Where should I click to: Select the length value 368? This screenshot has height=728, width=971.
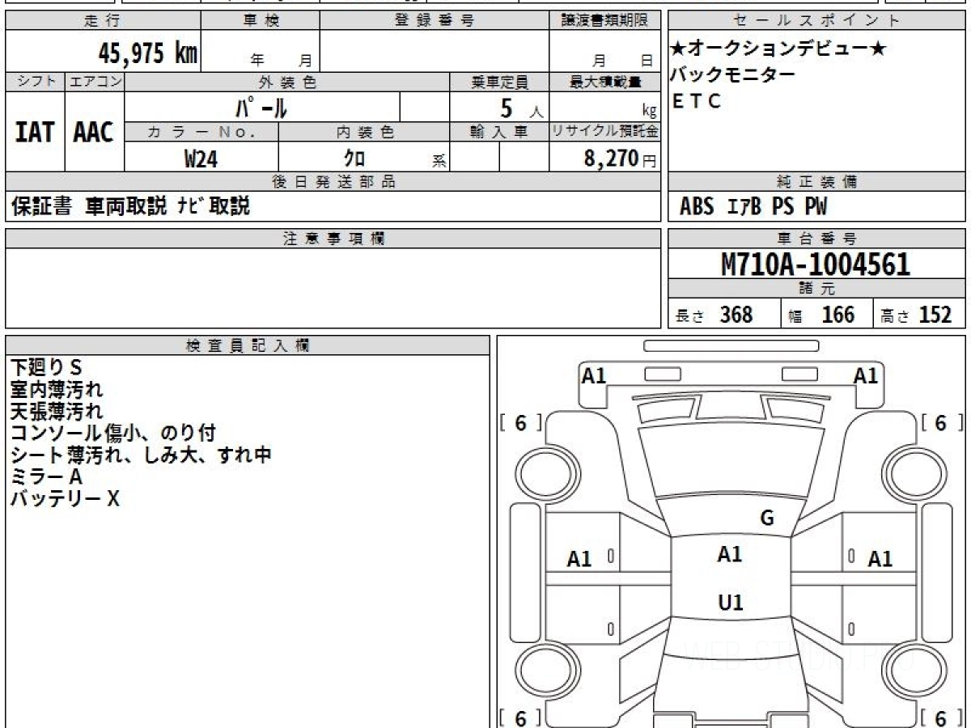736,315
